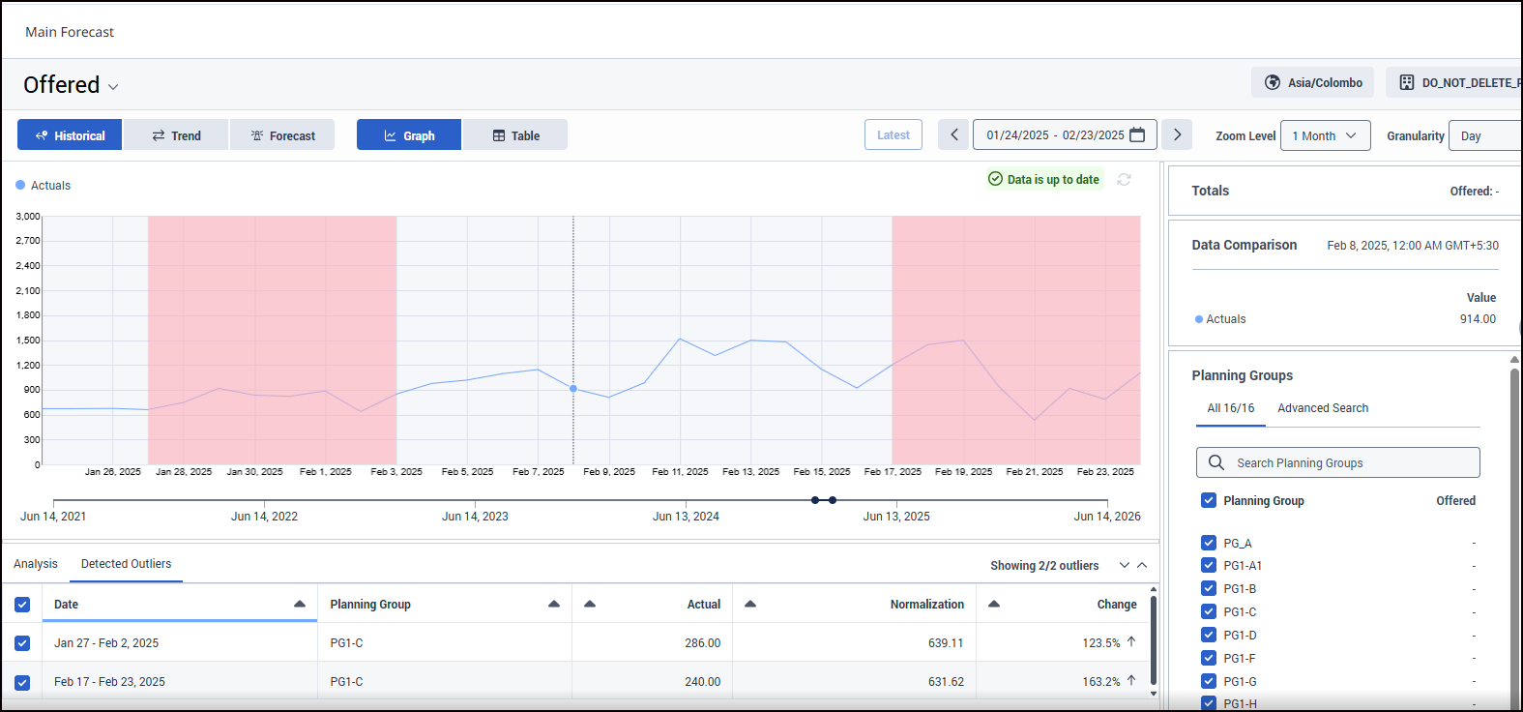Click the Trend button
1523x712 pixels.
pyautogui.click(x=176, y=135)
